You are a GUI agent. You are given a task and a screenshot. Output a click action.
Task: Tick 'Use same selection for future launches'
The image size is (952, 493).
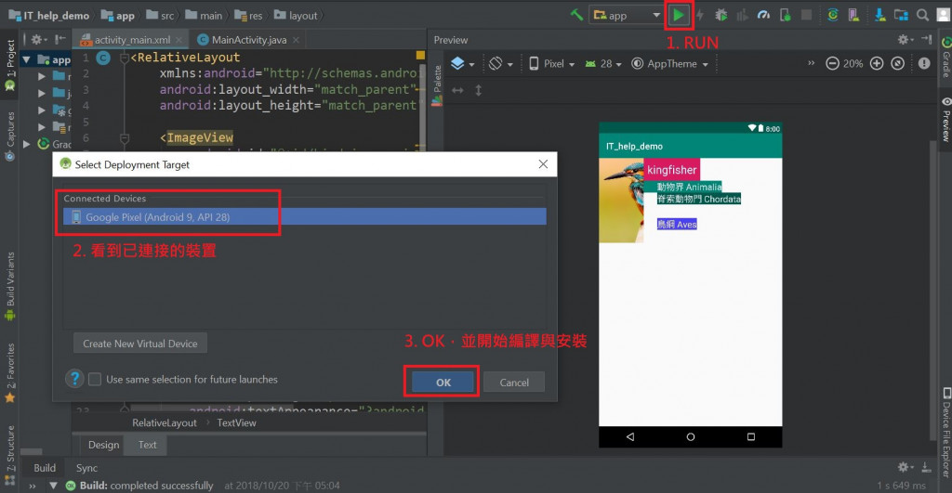(x=95, y=380)
